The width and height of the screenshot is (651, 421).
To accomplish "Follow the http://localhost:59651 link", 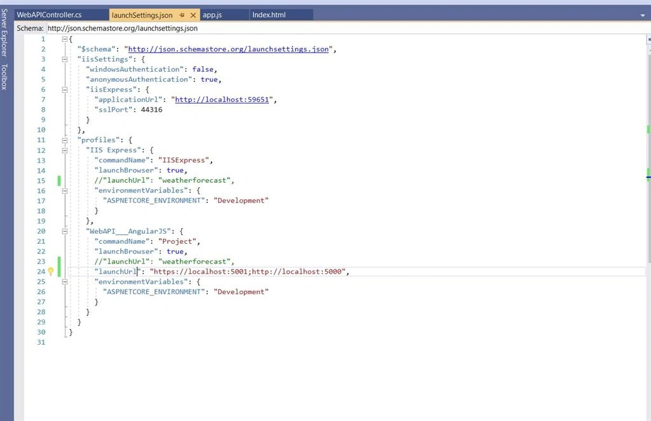I will tap(222, 100).
